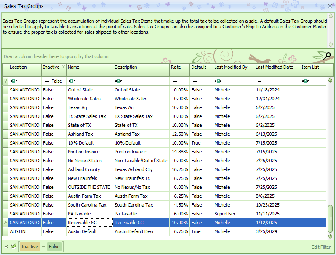Screen dimensions: 336x255
Task: Click the grid scroll down arrow
Action: point(331,236)
